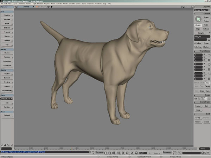Viewport: 211px width, 158px height.
Task: Toggle Snap ON button
Action: [196, 99]
